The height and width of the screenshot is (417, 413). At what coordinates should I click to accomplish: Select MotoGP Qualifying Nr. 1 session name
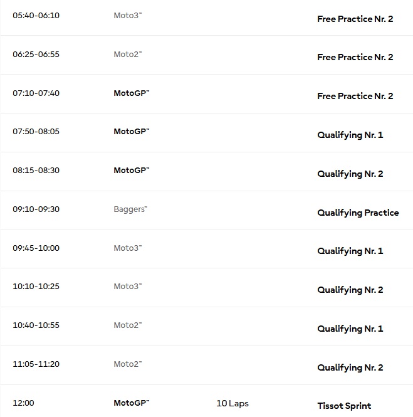(x=350, y=135)
